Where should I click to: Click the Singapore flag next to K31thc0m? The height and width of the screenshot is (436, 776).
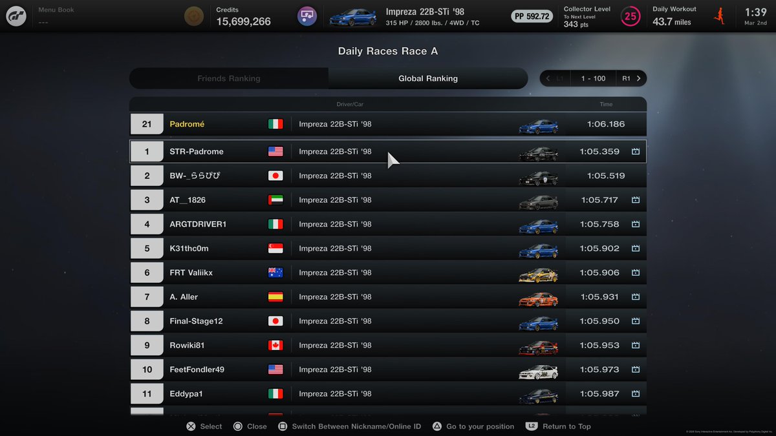pyautogui.click(x=275, y=249)
